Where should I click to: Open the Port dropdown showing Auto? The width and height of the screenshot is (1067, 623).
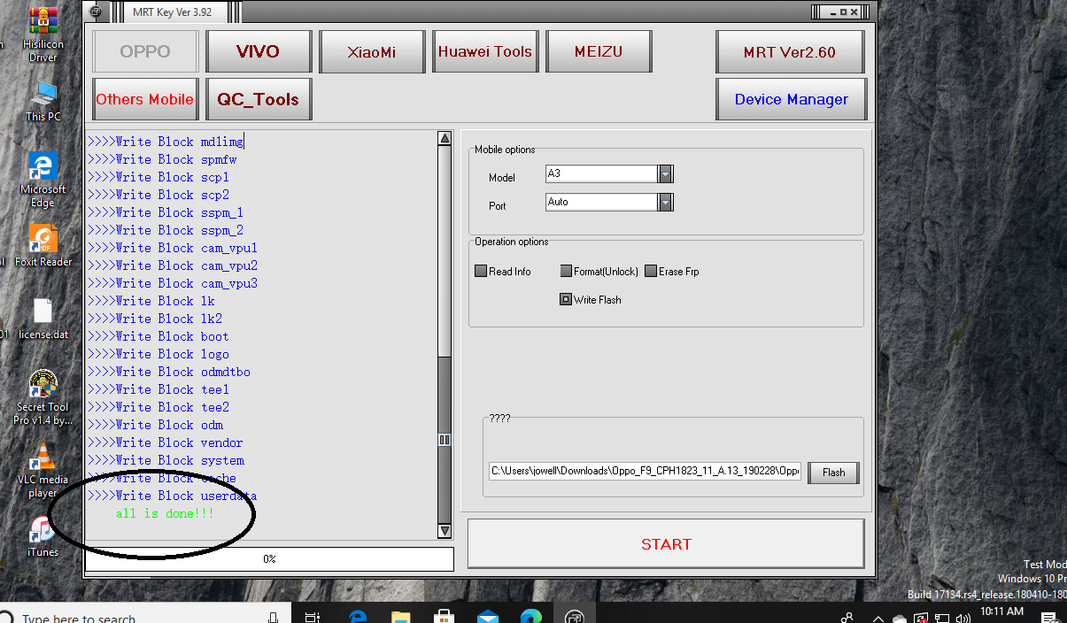[x=666, y=203]
